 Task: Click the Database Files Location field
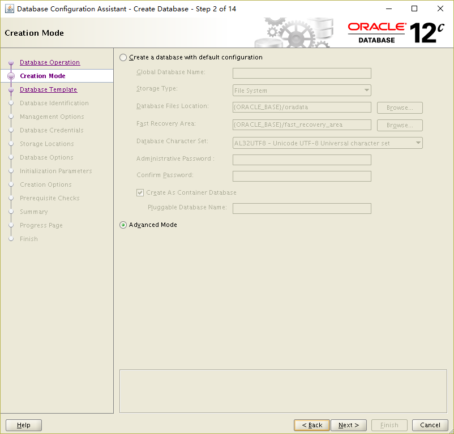(302, 107)
